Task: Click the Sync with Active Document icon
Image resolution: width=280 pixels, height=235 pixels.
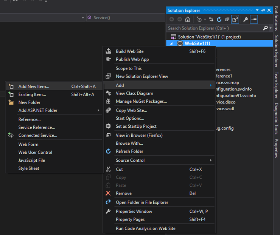Action: pyautogui.click(x=211, y=19)
